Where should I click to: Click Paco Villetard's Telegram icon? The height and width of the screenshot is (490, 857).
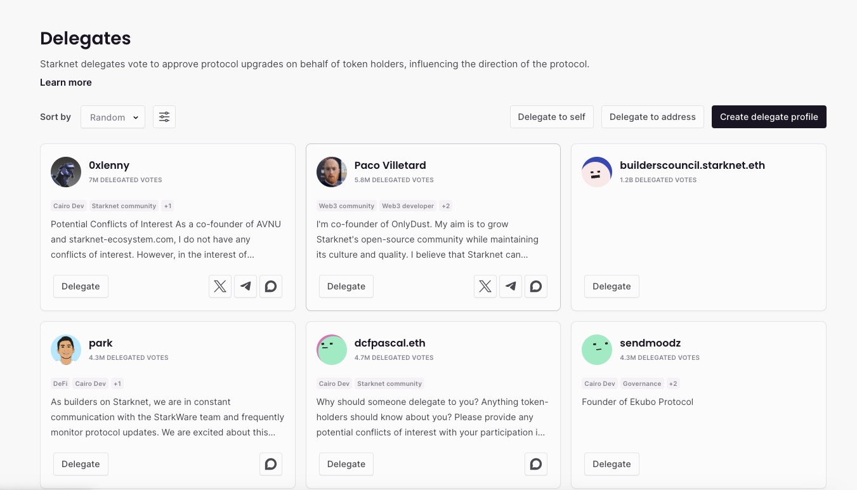(x=511, y=286)
